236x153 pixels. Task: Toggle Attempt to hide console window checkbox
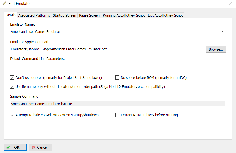(12, 115)
